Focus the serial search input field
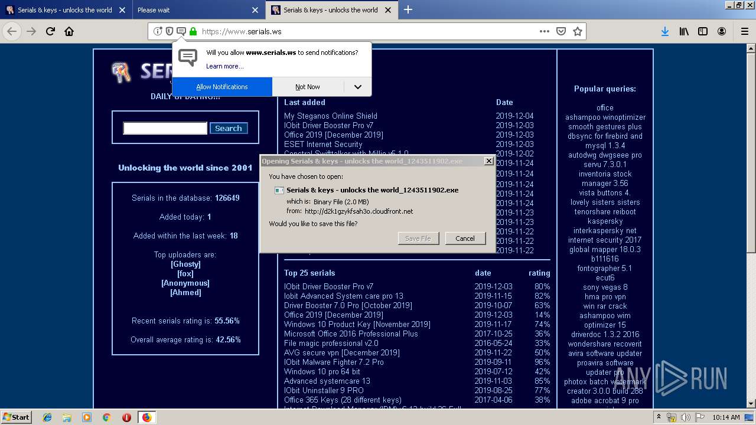Screen dimensions: 756x425 [165, 128]
